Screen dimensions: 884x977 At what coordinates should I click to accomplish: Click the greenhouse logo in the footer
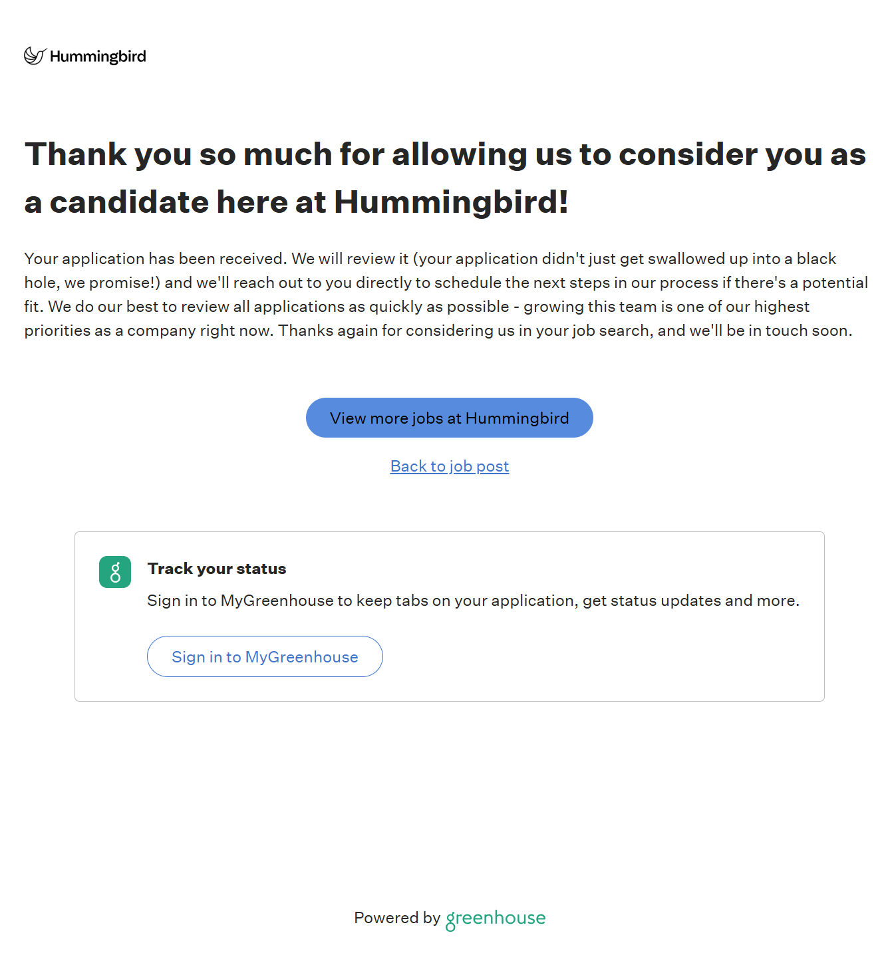pyautogui.click(x=496, y=918)
